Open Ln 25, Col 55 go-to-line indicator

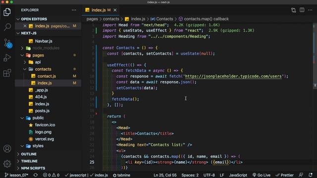click(165, 175)
